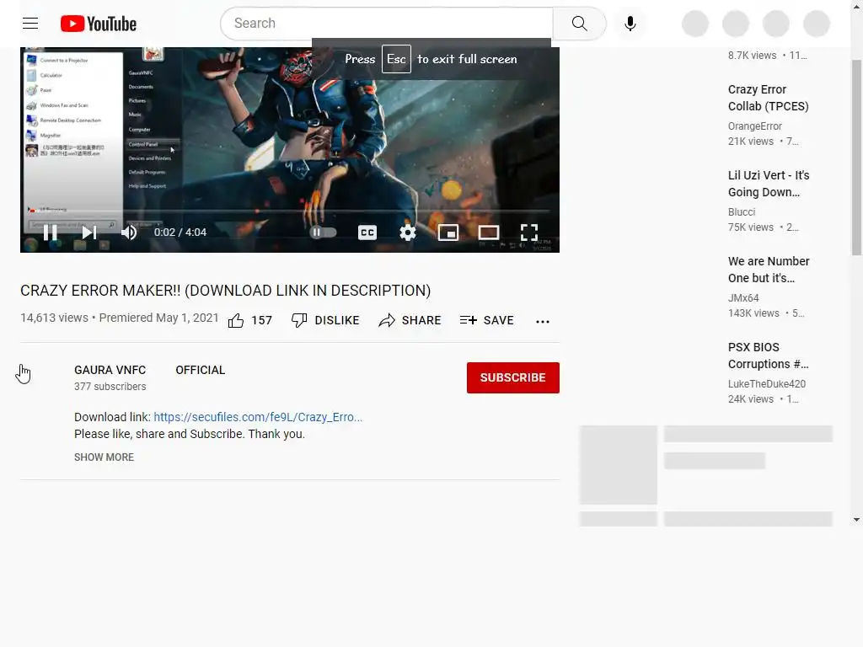The height and width of the screenshot is (647, 863).
Task: Open the secufiles download link
Action: click(258, 417)
